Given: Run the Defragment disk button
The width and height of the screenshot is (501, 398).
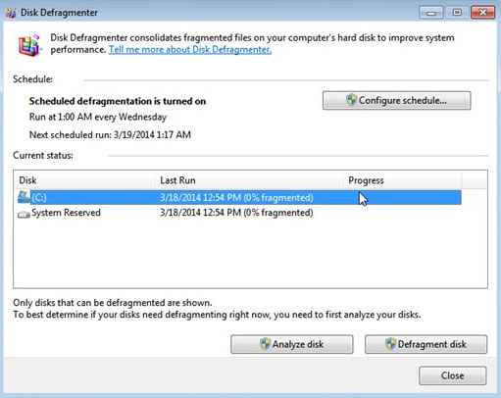Looking at the screenshot, I should (x=426, y=344).
